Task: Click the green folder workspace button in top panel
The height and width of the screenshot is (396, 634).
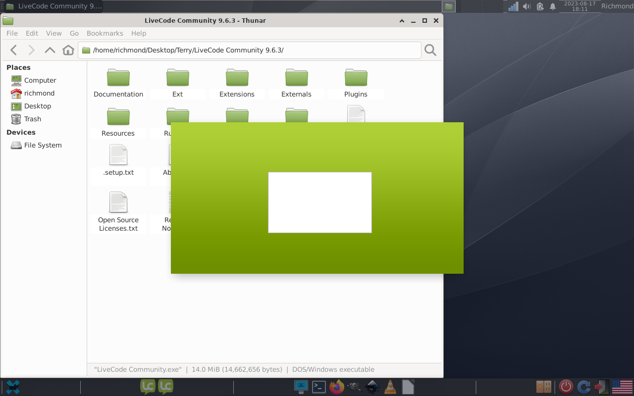Action: (x=449, y=6)
